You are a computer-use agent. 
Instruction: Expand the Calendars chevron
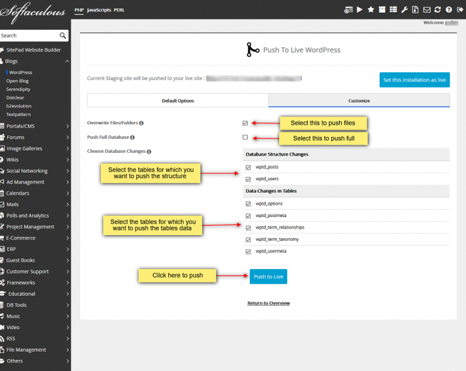[67, 193]
